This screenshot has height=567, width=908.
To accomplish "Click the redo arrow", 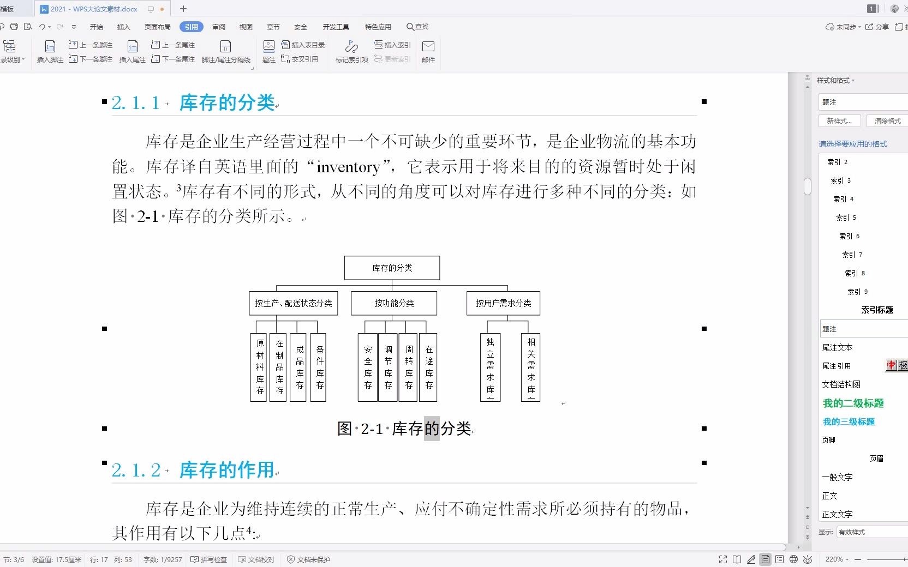I will tap(60, 27).
